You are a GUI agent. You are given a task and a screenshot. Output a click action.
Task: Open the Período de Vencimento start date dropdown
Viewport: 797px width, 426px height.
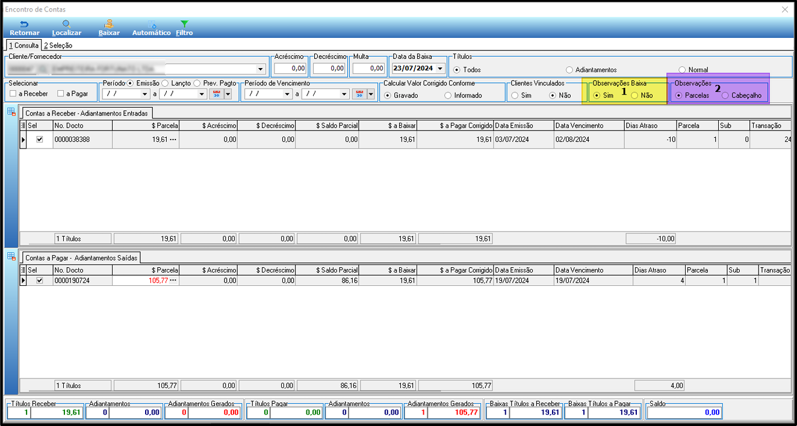coord(287,94)
